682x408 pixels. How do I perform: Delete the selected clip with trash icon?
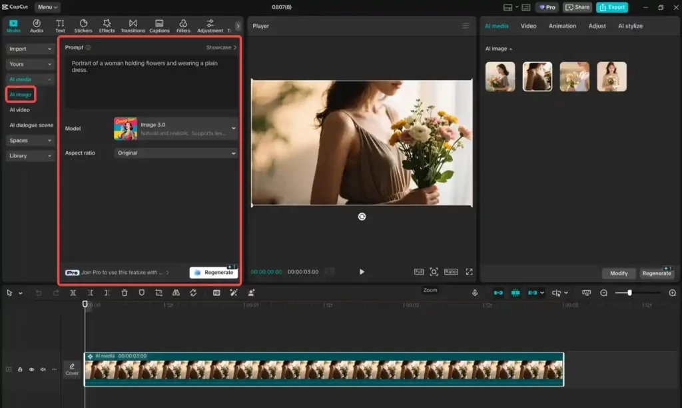[125, 293]
